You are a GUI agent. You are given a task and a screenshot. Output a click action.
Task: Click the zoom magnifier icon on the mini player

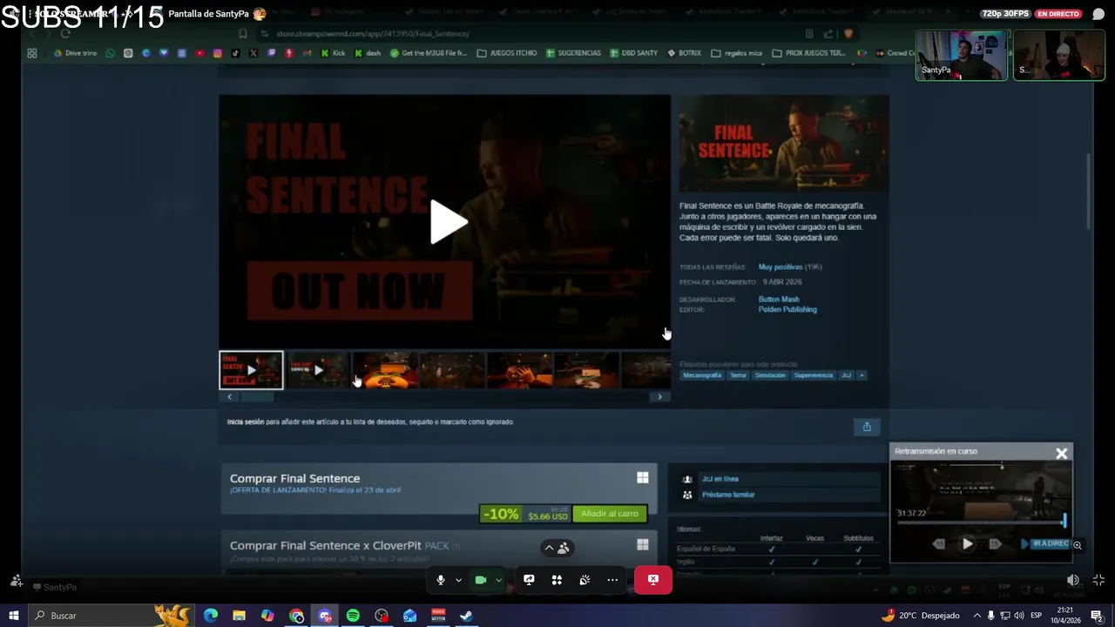1078,545
